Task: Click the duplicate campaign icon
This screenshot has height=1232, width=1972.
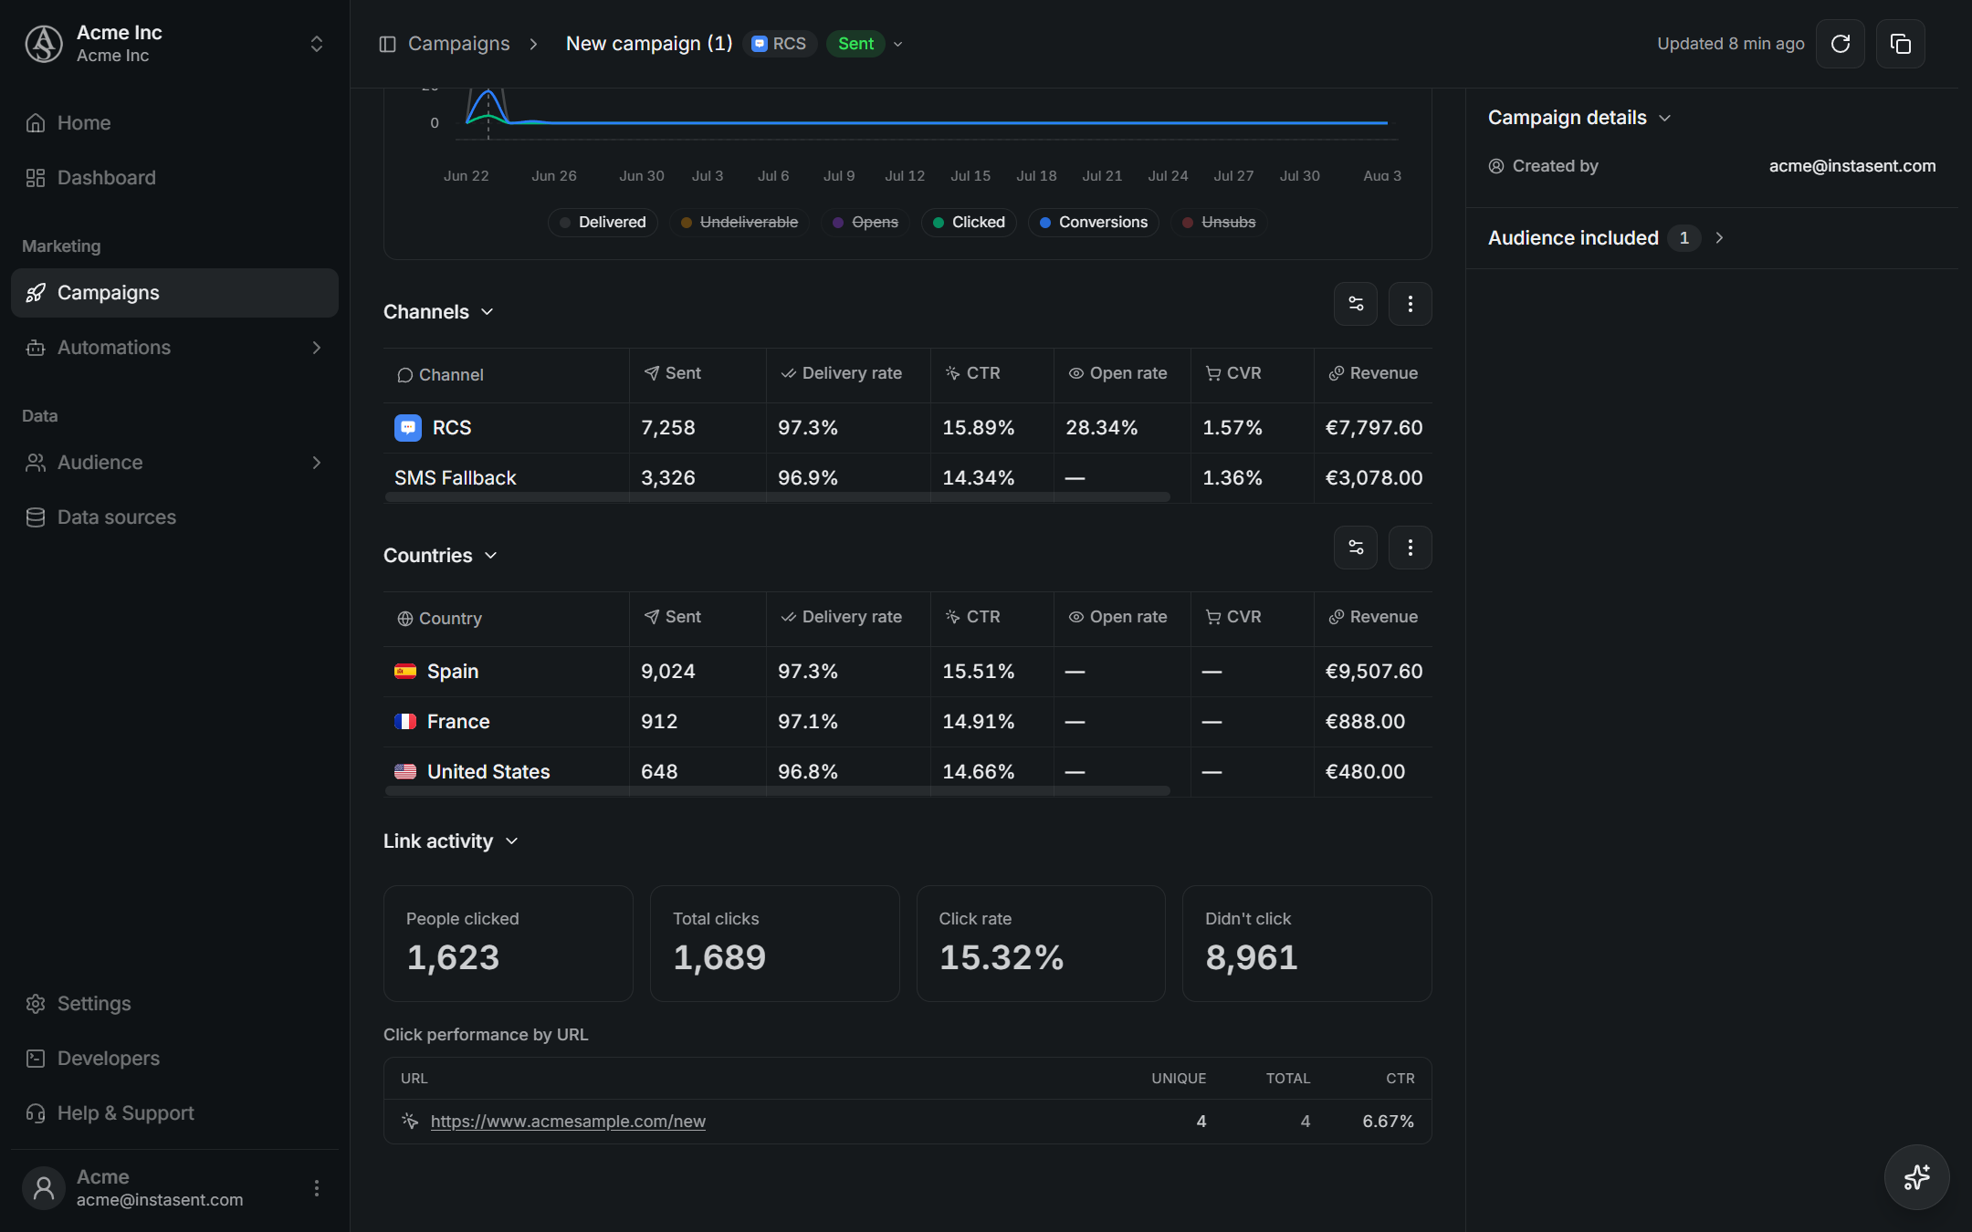Action: click(x=1900, y=44)
